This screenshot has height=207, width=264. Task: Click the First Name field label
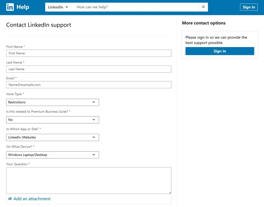14,47
